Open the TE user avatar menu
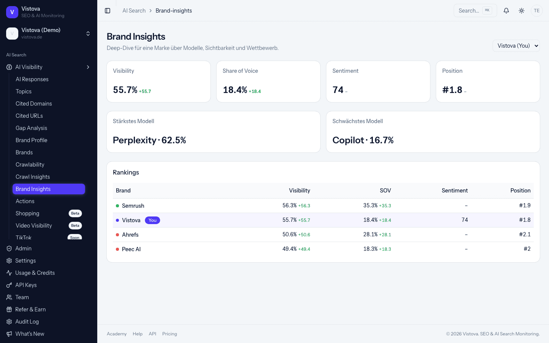 (x=537, y=11)
